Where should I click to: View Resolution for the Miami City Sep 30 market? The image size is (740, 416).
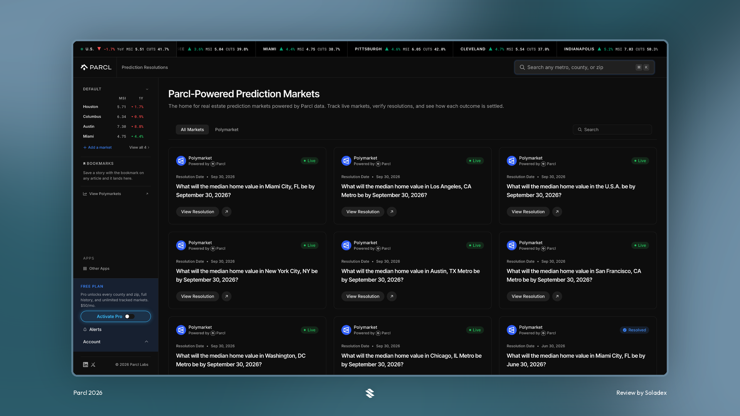point(197,212)
